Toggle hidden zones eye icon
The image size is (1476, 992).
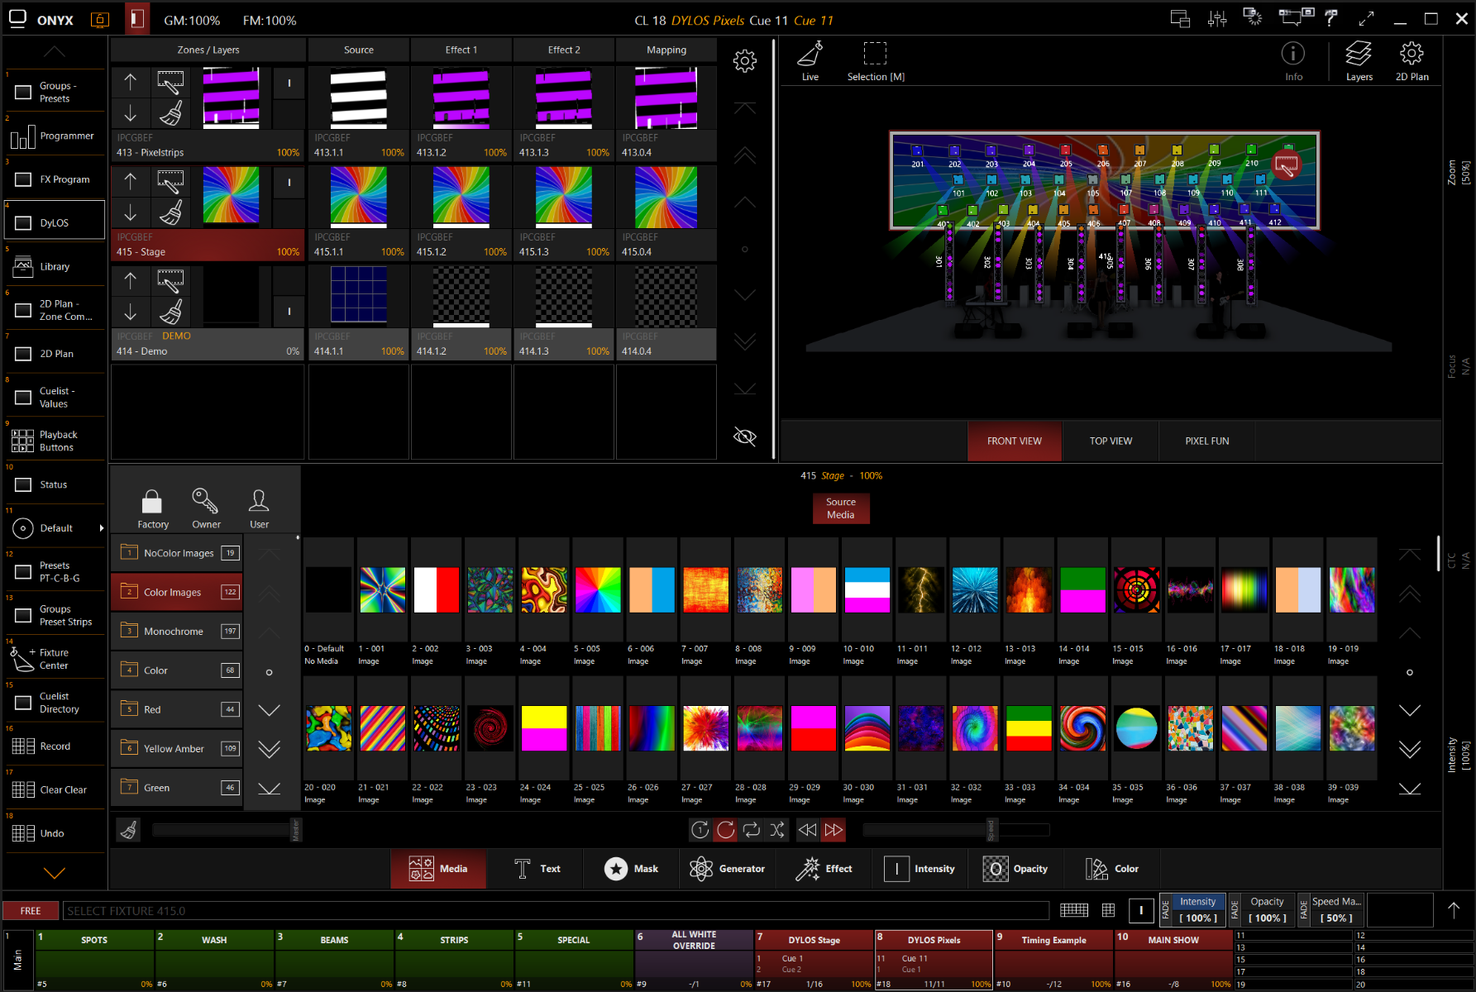pos(744,436)
